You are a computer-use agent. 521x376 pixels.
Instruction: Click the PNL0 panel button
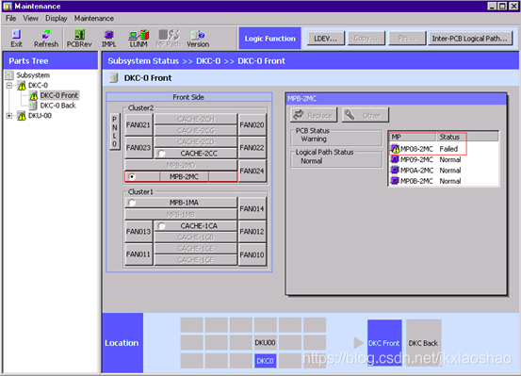[115, 132]
